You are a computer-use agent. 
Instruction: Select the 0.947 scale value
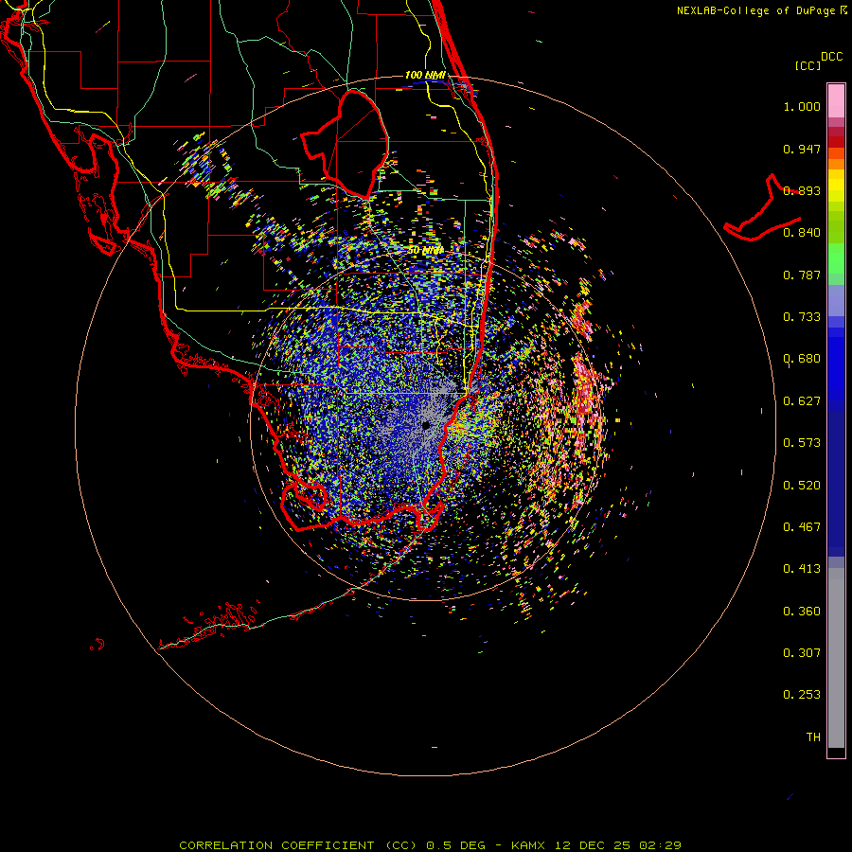coord(802,149)
